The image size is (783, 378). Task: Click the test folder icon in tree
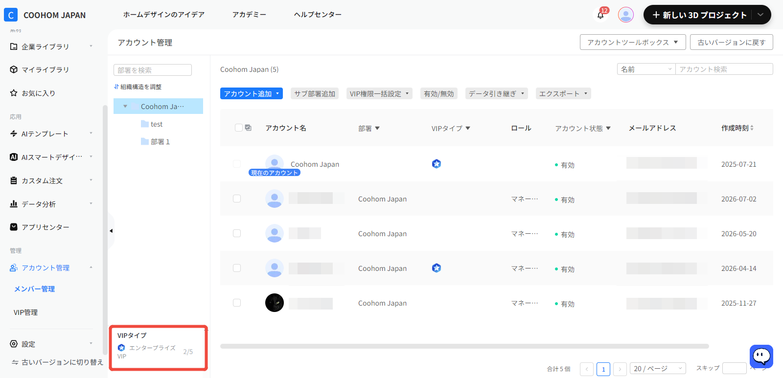[x=145, y=124]
